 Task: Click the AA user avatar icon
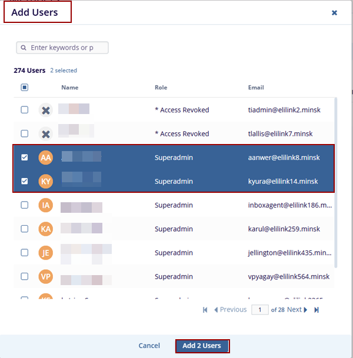point(45,158)
